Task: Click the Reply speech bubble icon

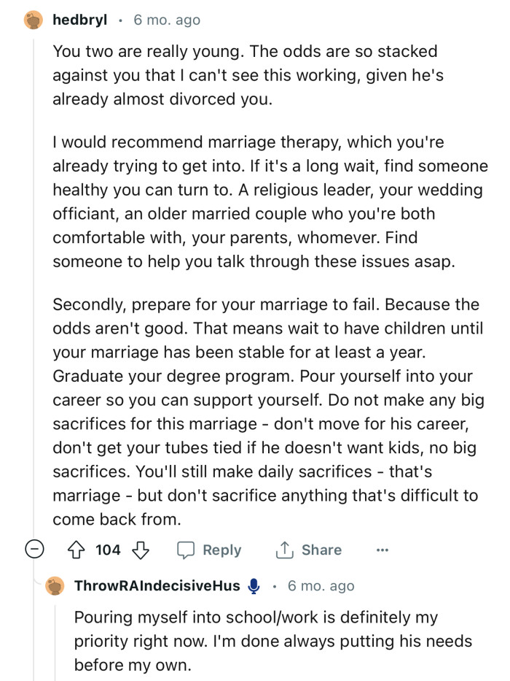Action: pos(186,550)
